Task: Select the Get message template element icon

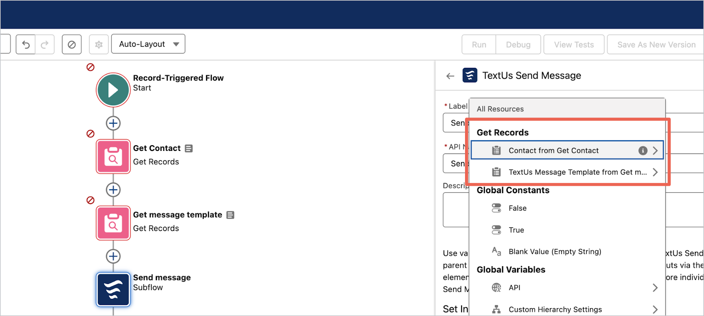Action: [114, 223]
